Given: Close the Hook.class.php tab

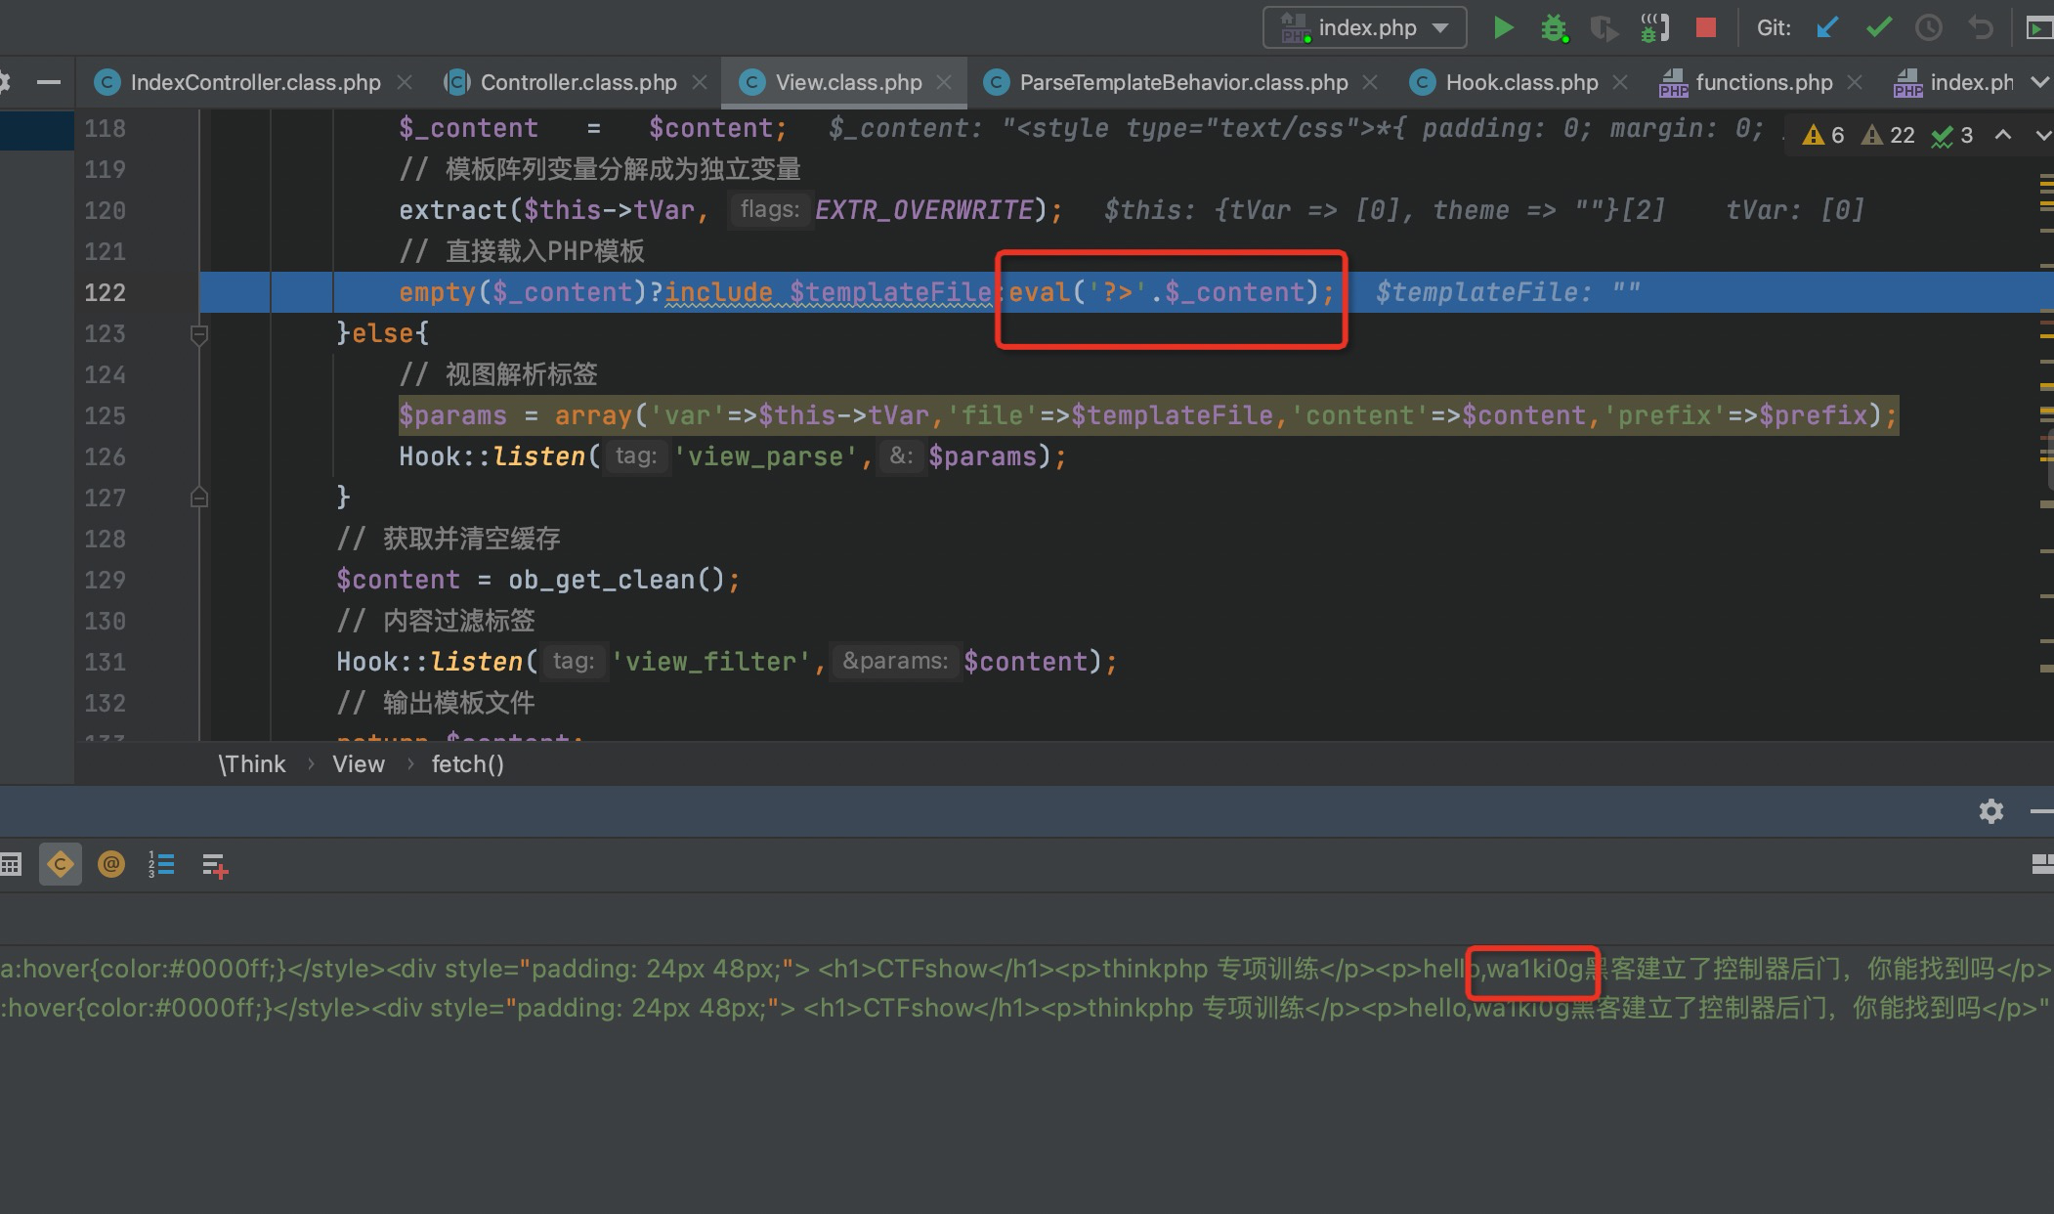Looking at the screenshot, I should click(1620, 82).
